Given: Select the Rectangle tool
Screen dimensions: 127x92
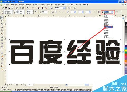Looking at the screenshot, I should pos(2,37).
